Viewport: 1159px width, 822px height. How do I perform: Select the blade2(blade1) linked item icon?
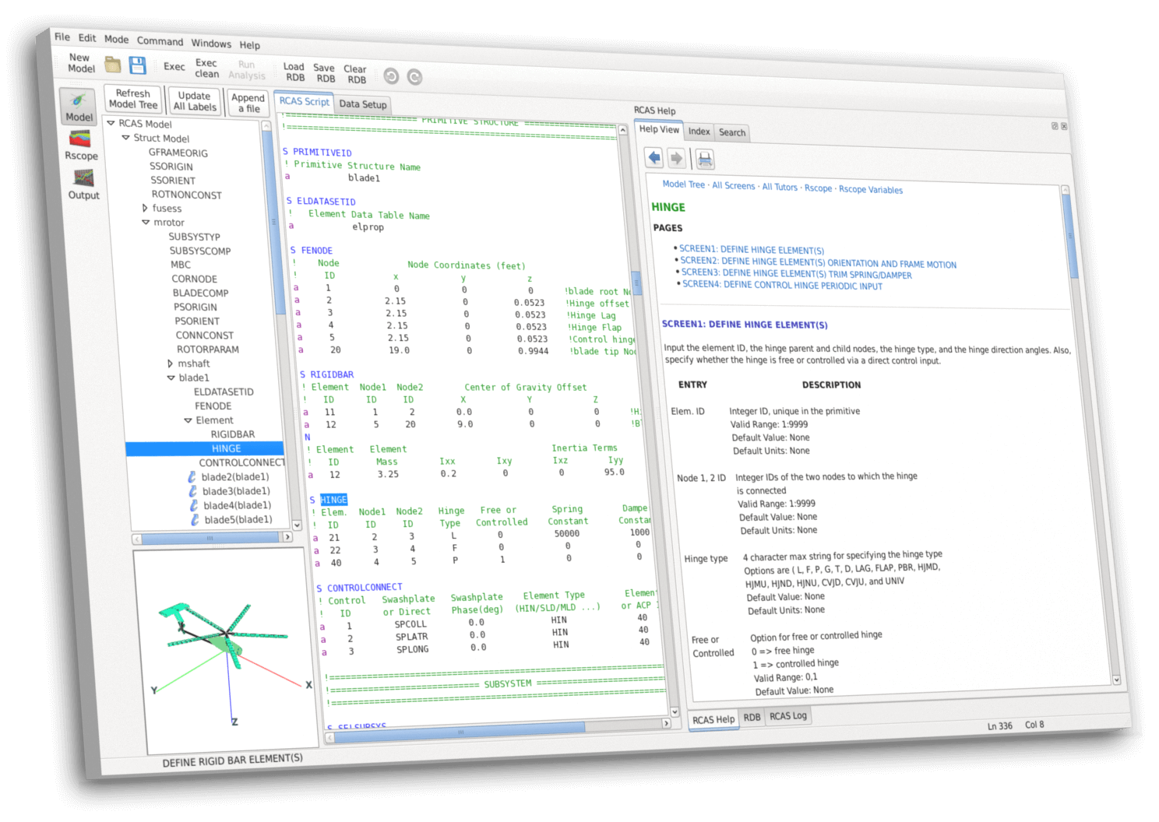coord(192,476)
